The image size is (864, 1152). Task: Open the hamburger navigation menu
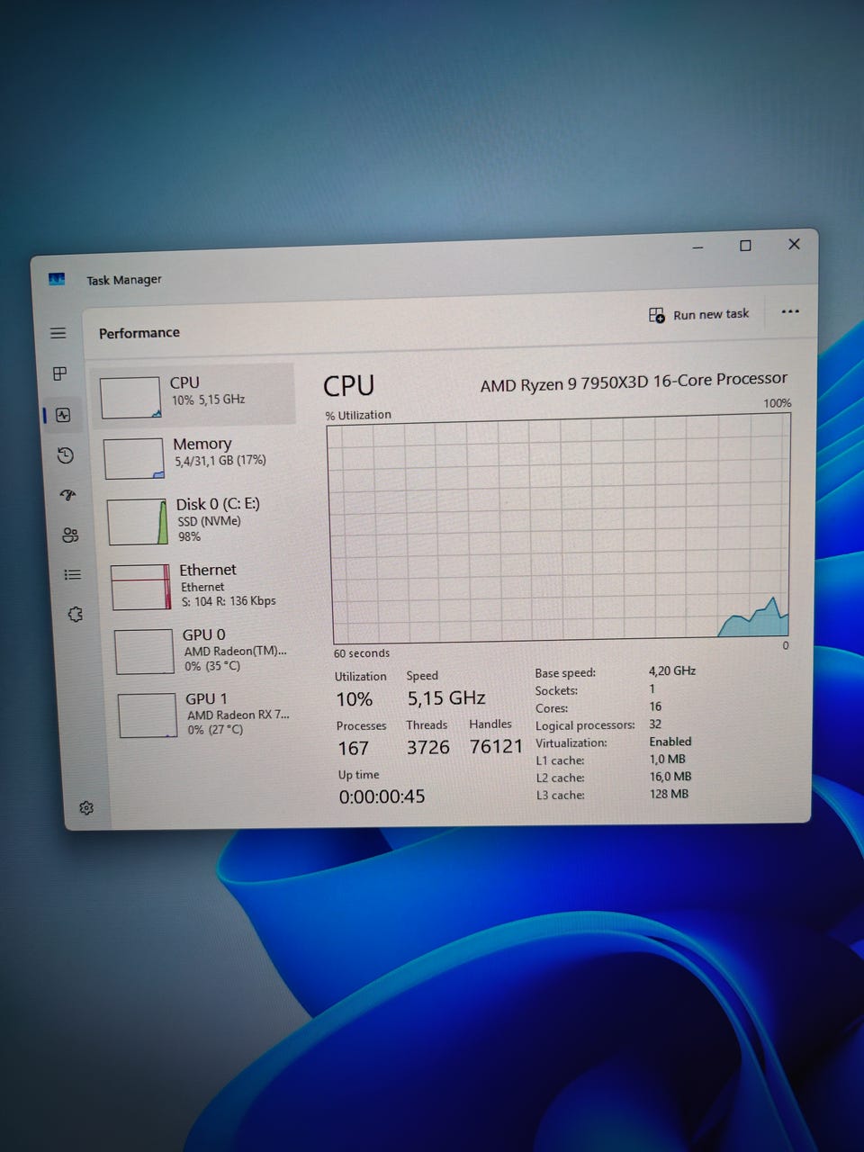tap(58, 333)
